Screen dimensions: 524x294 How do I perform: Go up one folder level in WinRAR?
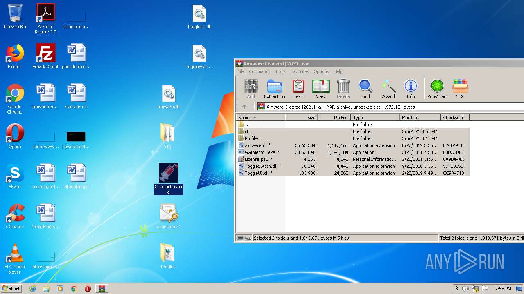pyautogui.click(x=244, y=107)
